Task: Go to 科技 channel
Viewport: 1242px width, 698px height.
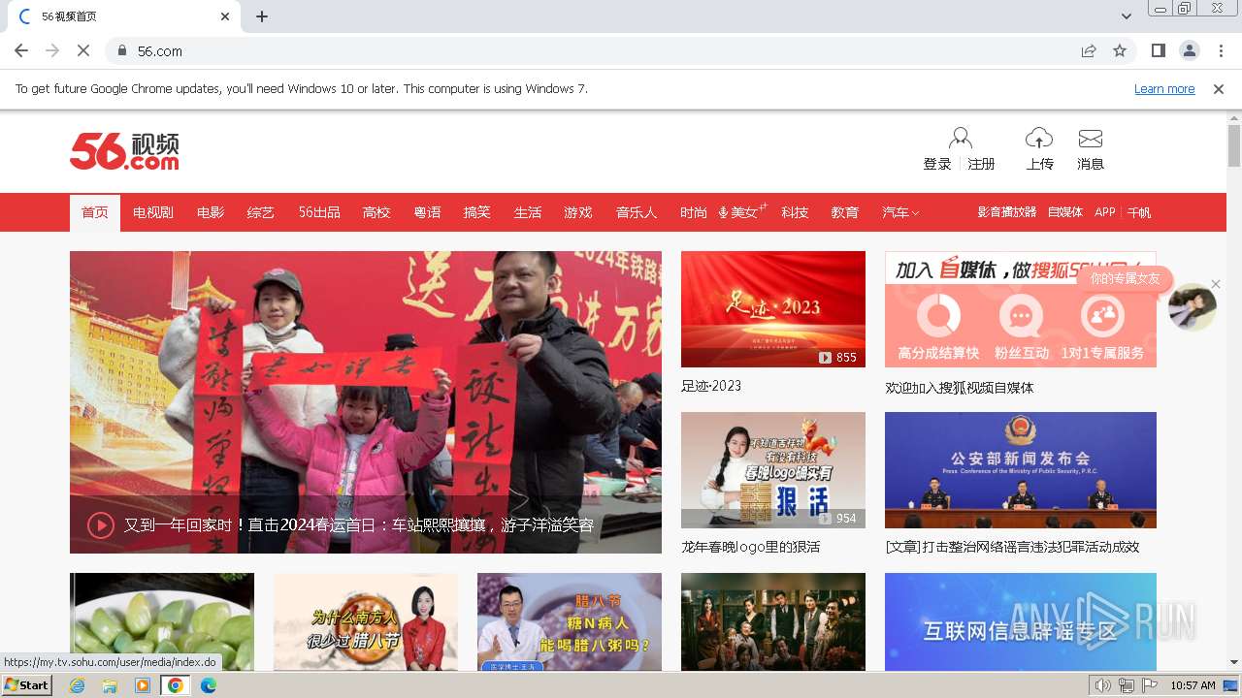Action: (795, 212)
